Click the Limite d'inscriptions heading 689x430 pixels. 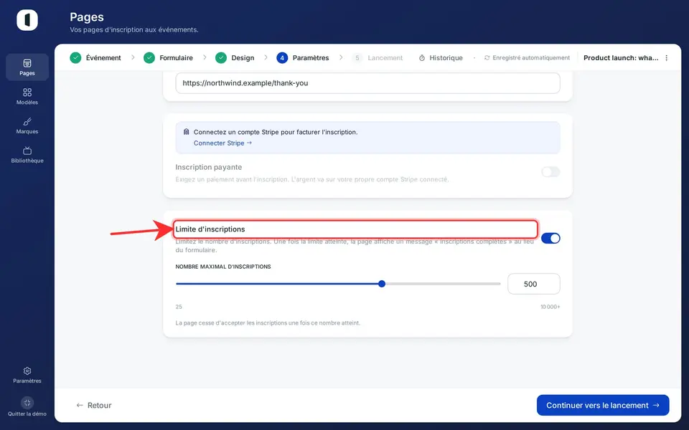(210, 229)
